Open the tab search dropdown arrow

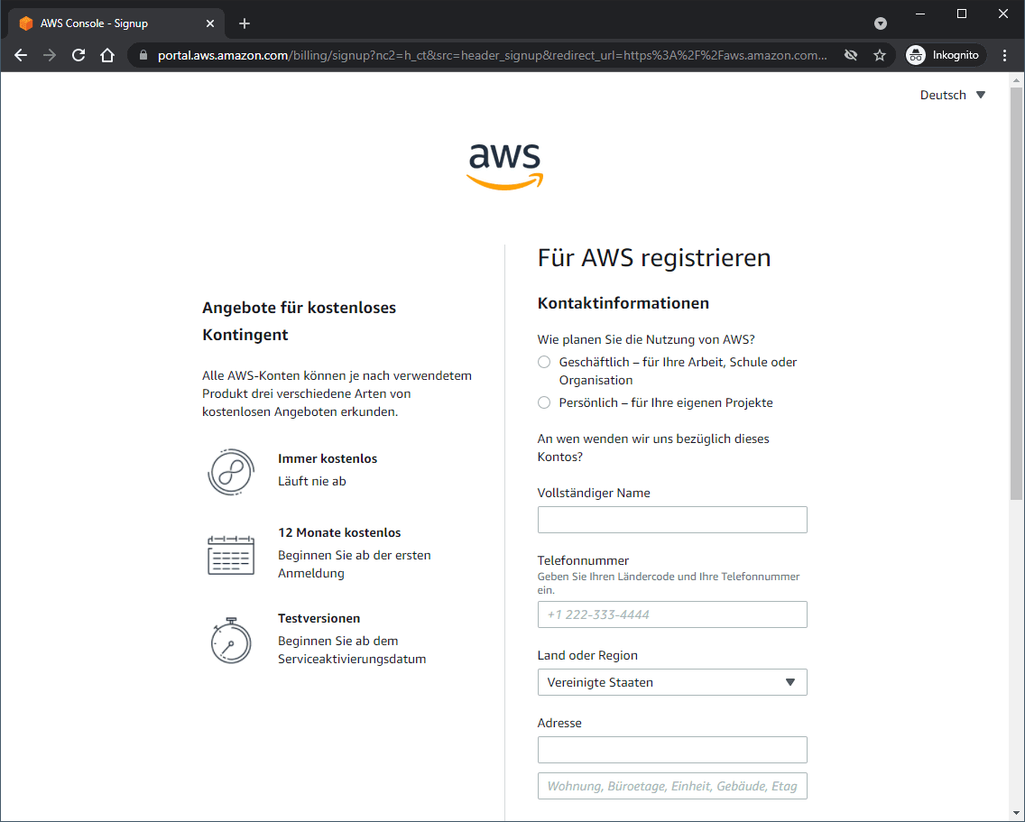click(x=881, y=23)
